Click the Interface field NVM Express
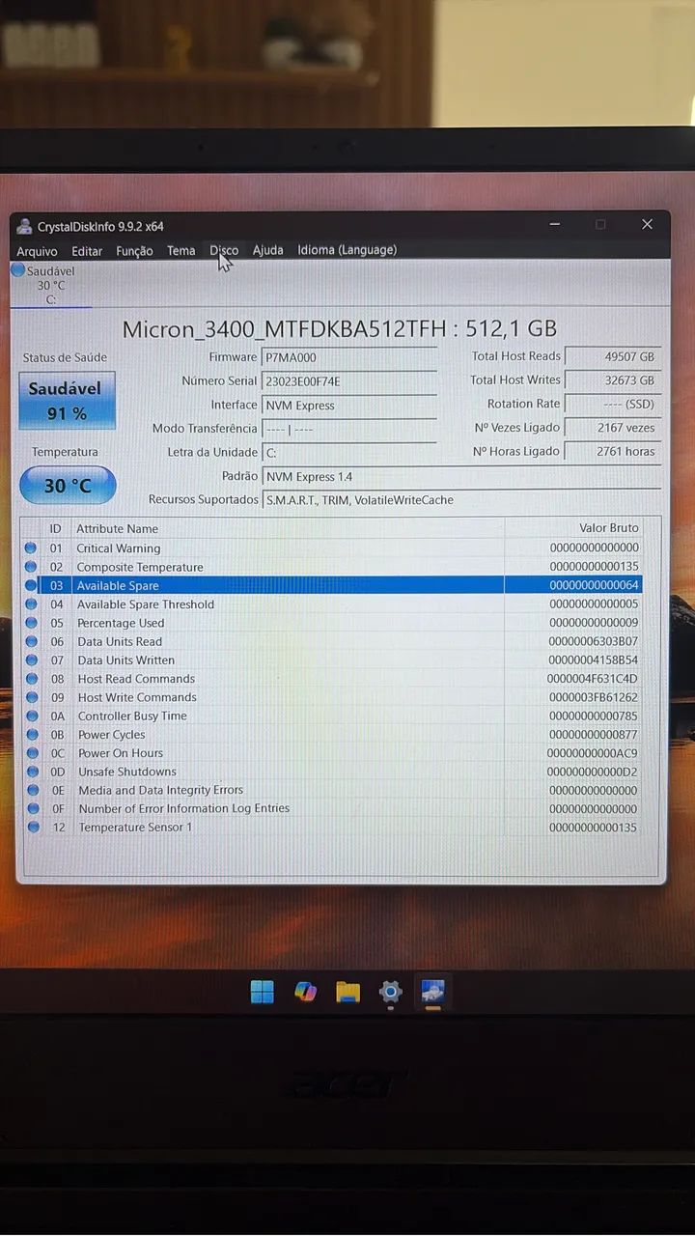This screenshot has width=695, height=1236. coord(349,406)
